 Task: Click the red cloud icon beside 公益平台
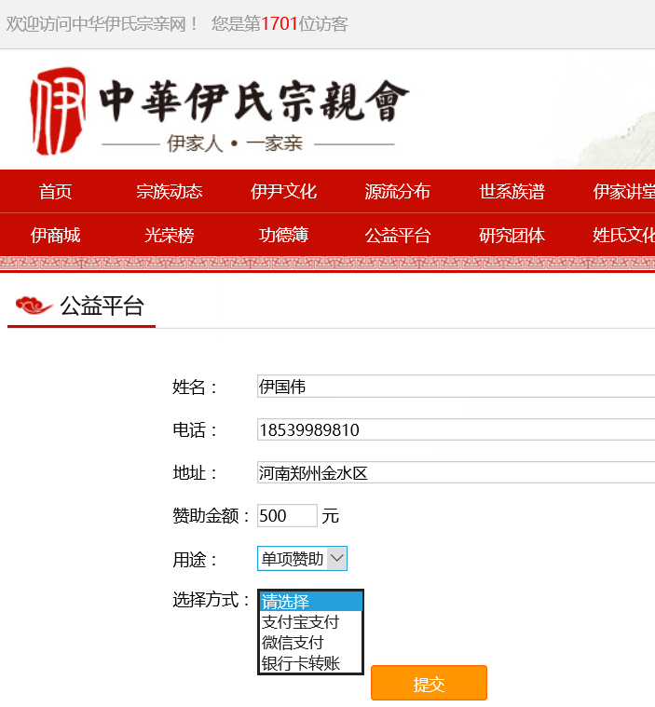(34, 306)
